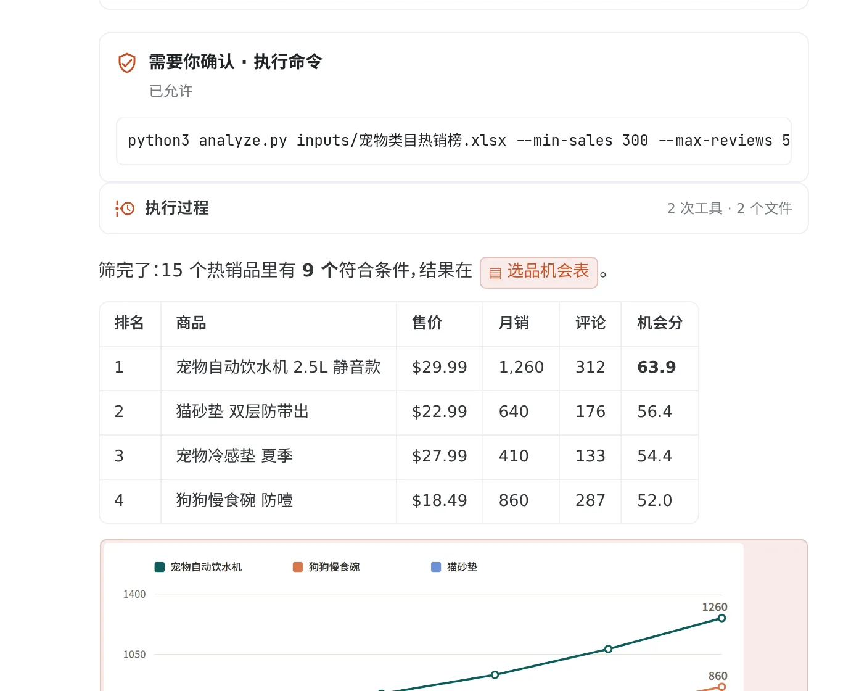
Task: Click the $29.99 price cell
Action: coord(440,368)
